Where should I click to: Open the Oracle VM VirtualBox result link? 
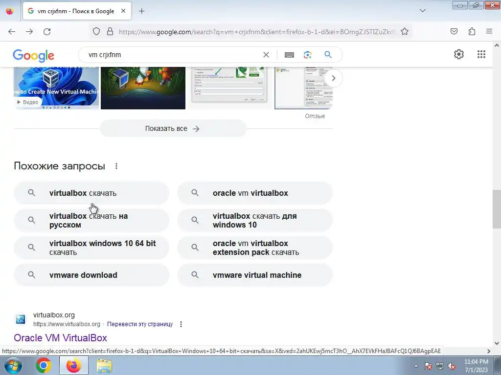(x=60, y=338)
